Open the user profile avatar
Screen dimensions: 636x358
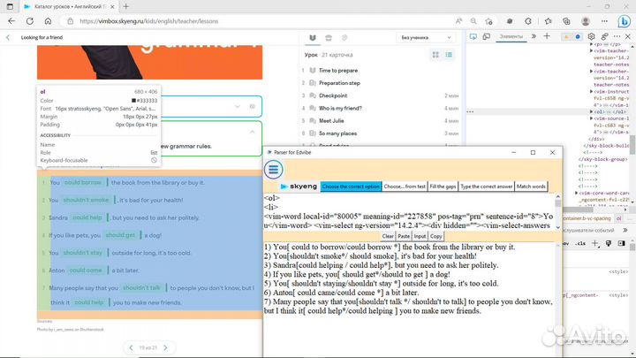coord(586,21)
